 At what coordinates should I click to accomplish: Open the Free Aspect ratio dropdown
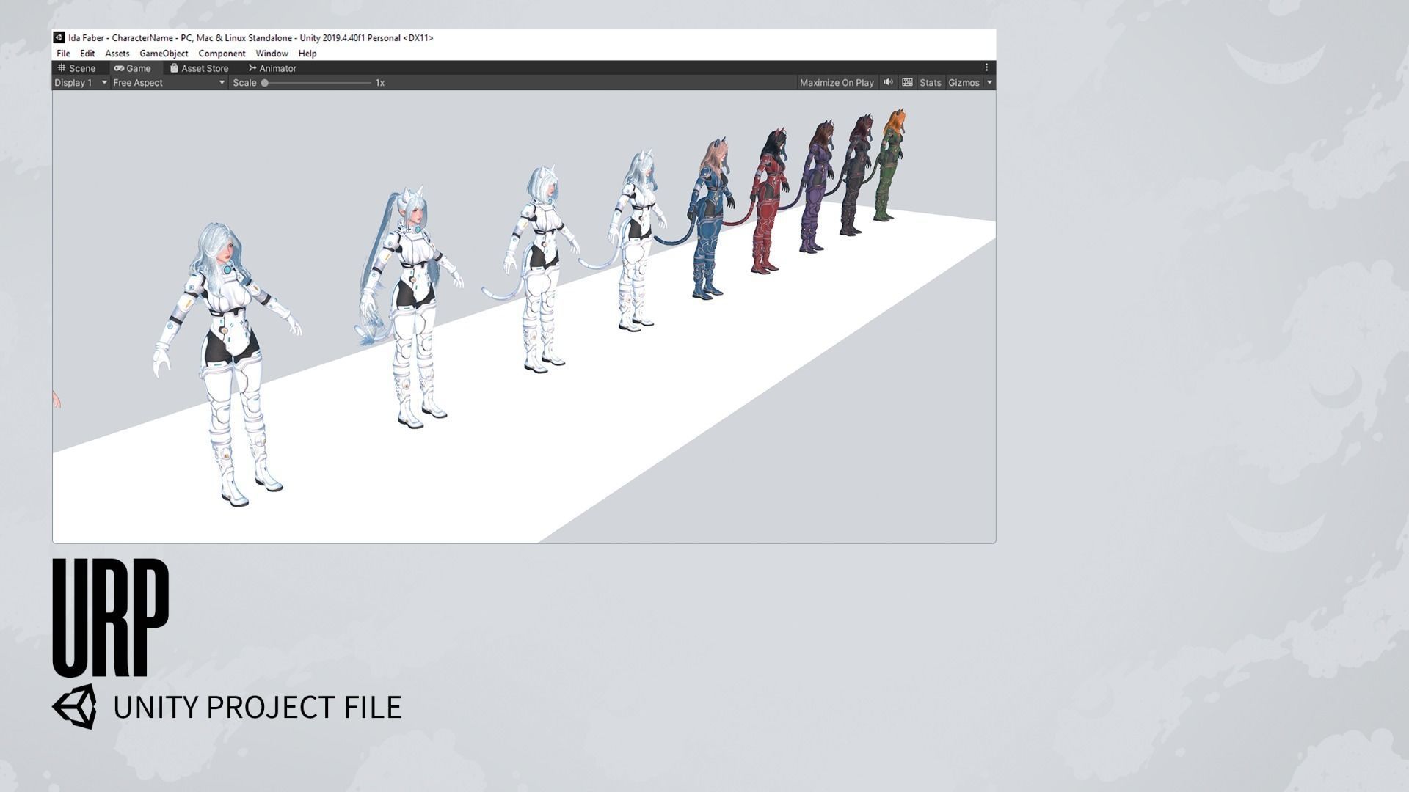click(168, 83)
